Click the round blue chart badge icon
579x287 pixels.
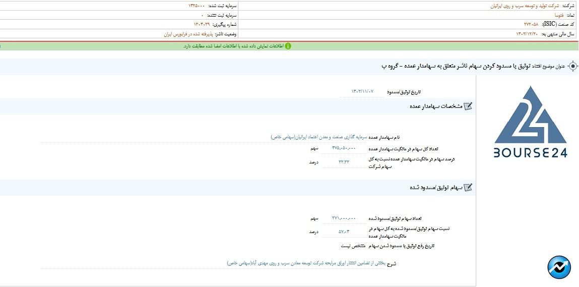point(559,267)
